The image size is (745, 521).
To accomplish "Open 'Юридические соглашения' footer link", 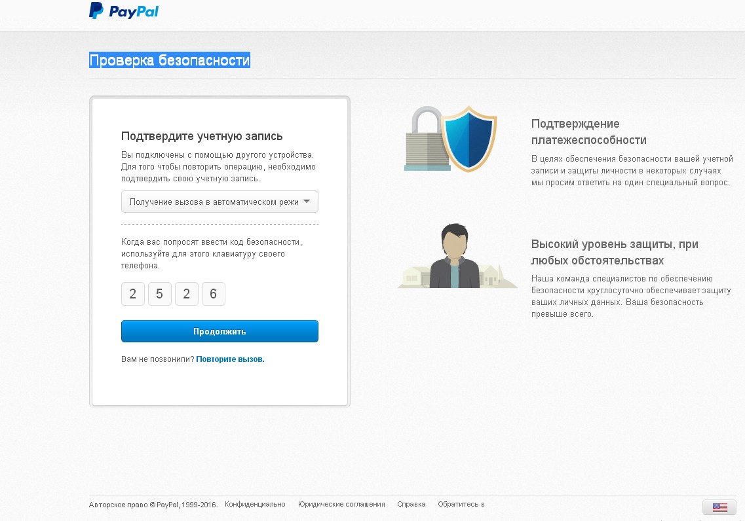I will pyautogui.click(x=341, y=504).
